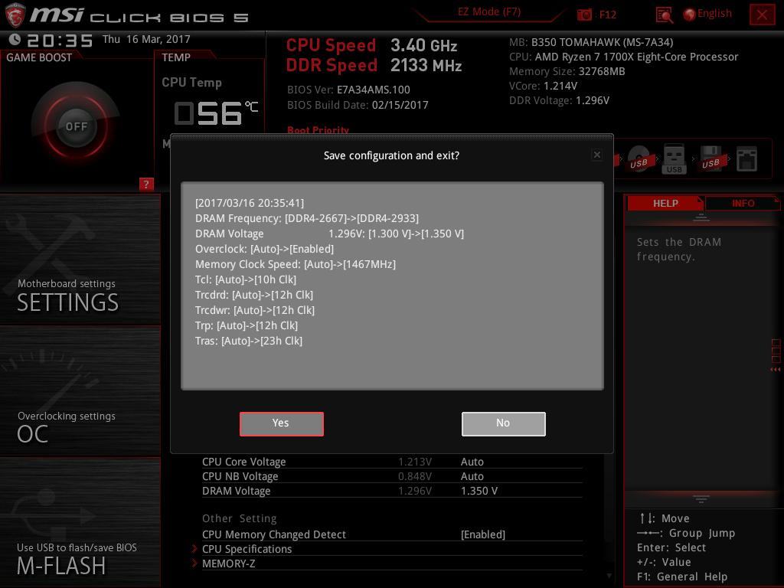Screen dimensions: 784x588
Task: Select the USB floppy boot device icon
Action: pyautogui.click(x=710, y=159)
